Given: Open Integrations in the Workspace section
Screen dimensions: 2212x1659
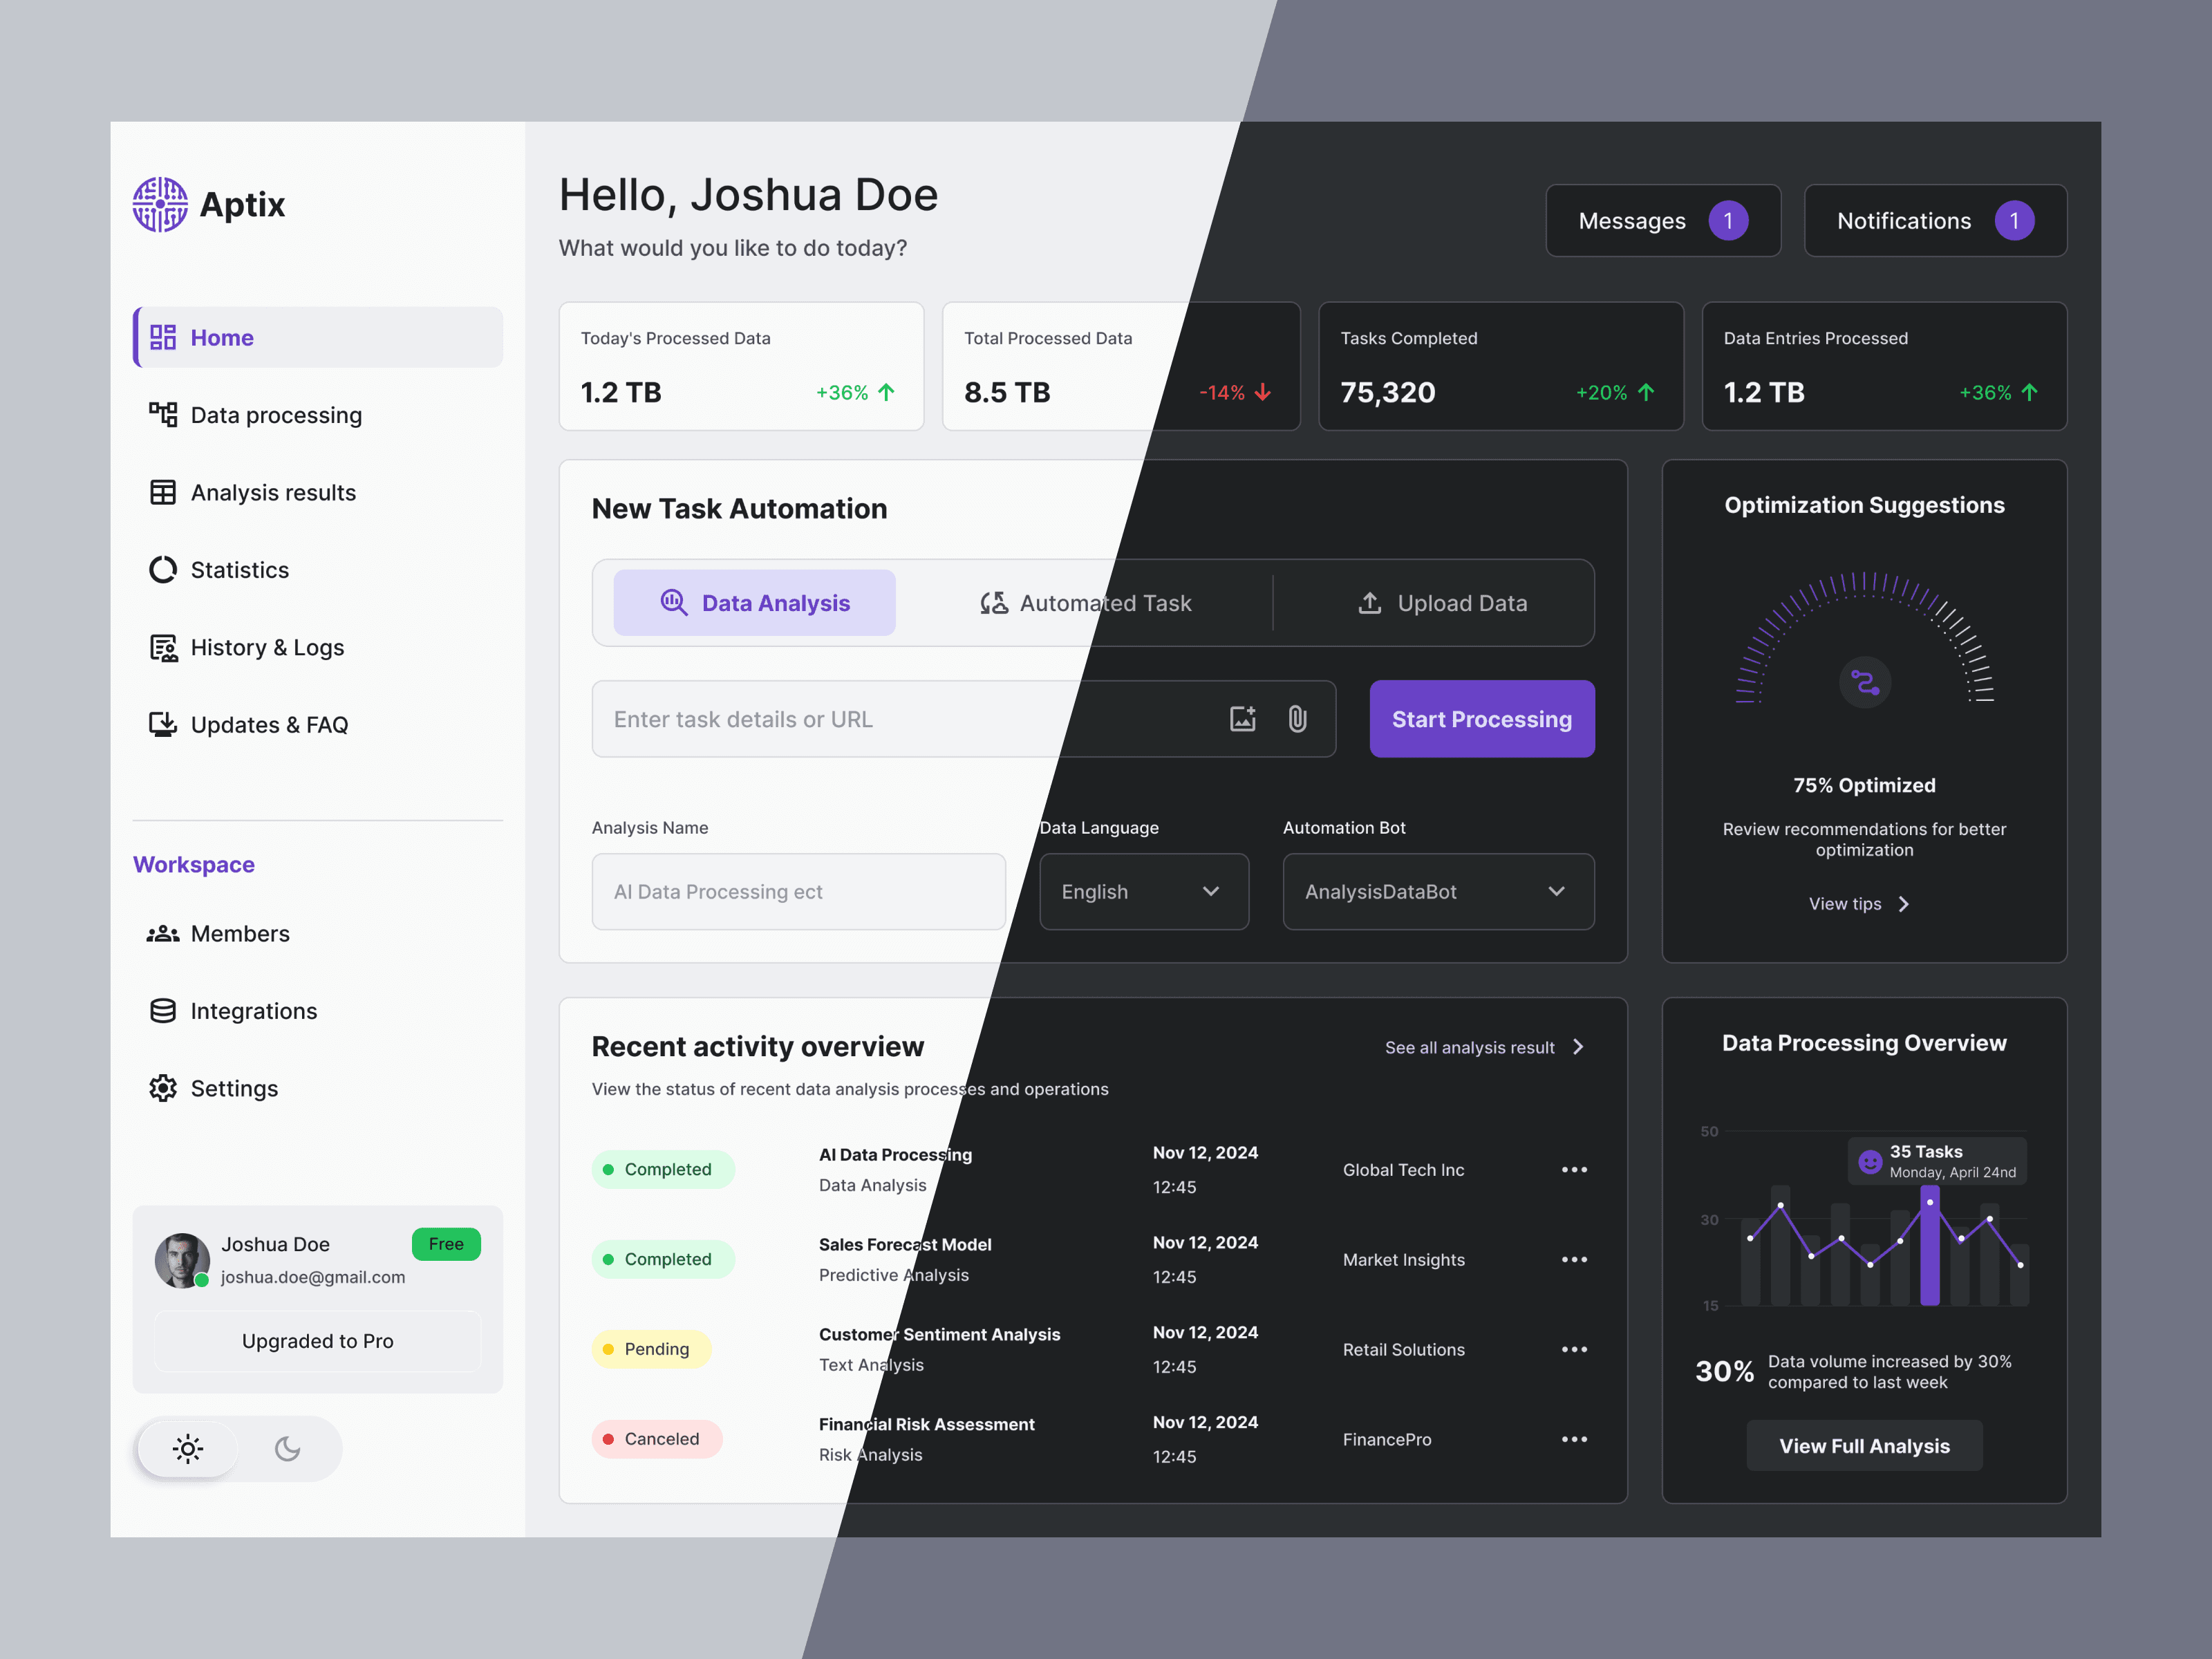Looking at the screenshot, I should tap(253, 1010).
